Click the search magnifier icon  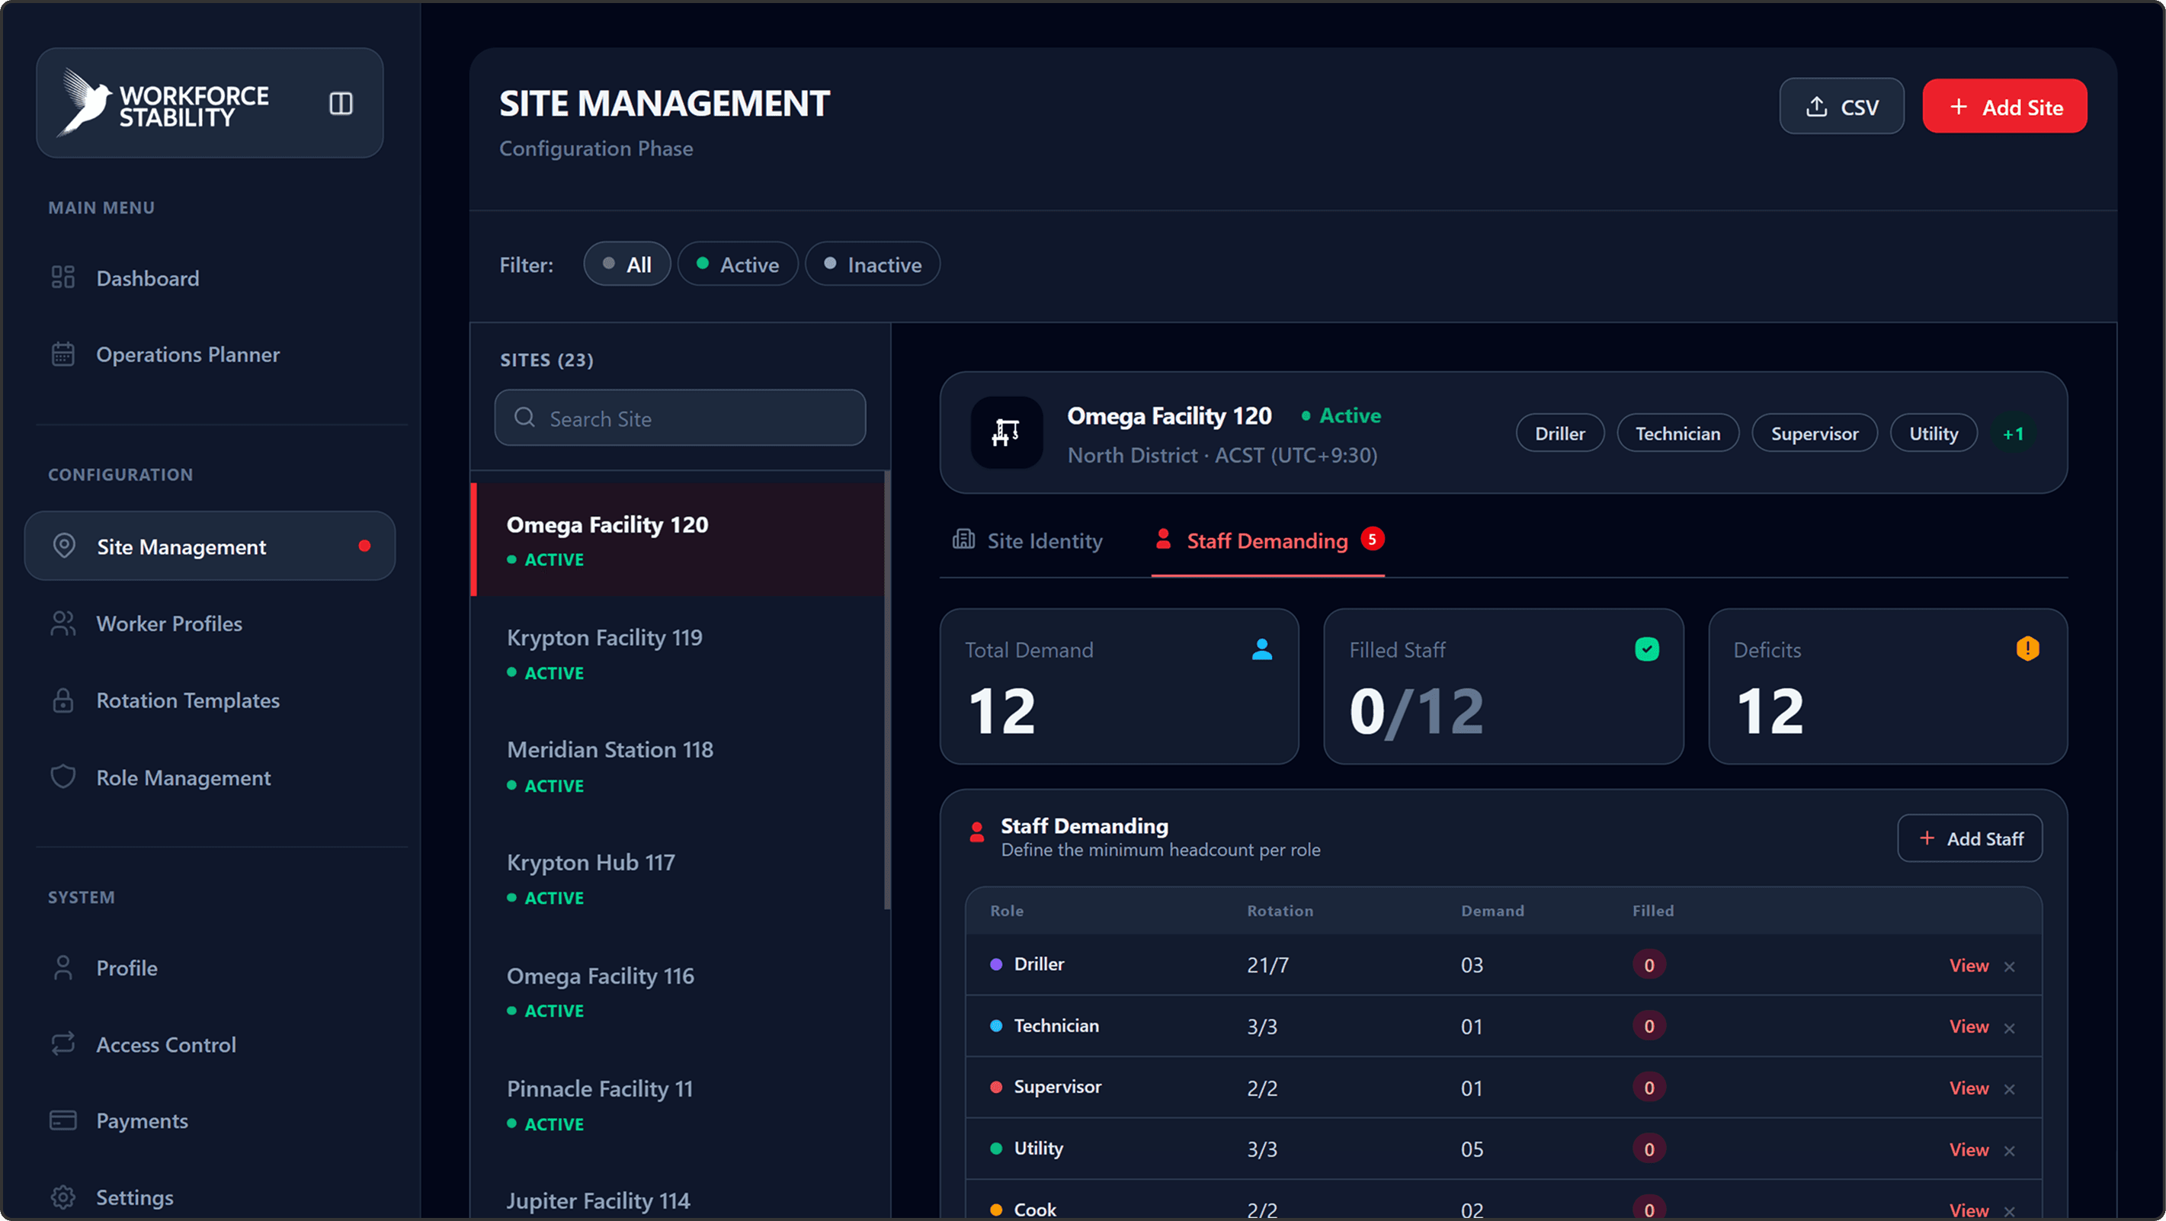[524, 417]
